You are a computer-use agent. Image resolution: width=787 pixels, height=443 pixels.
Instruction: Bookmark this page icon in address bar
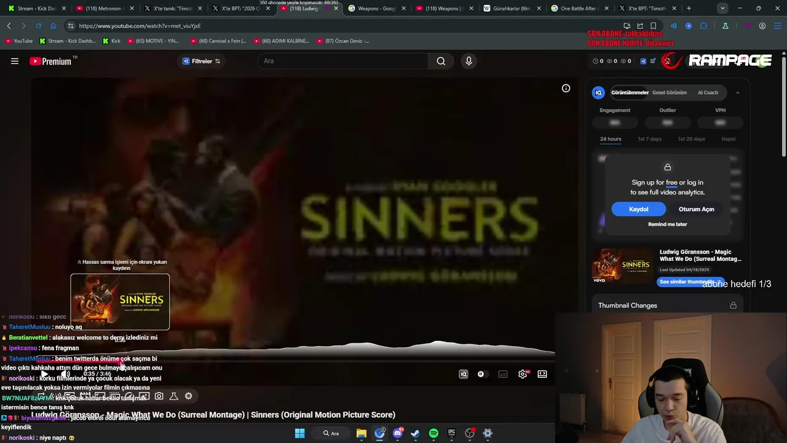tap(654, 26)
